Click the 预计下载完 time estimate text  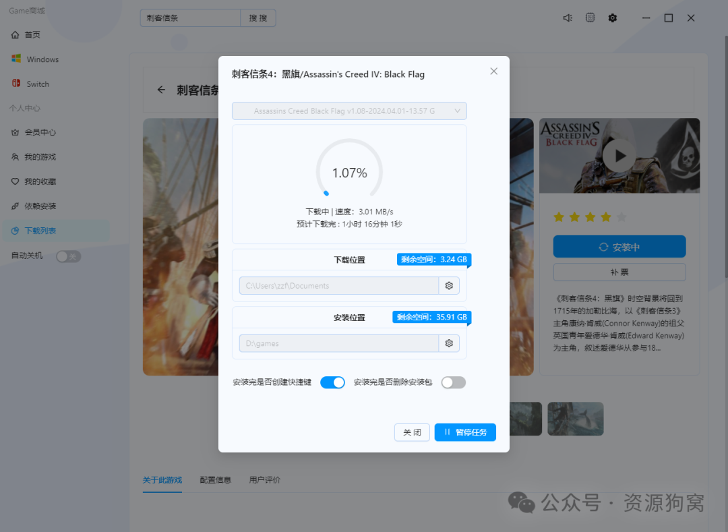point(349,225)
